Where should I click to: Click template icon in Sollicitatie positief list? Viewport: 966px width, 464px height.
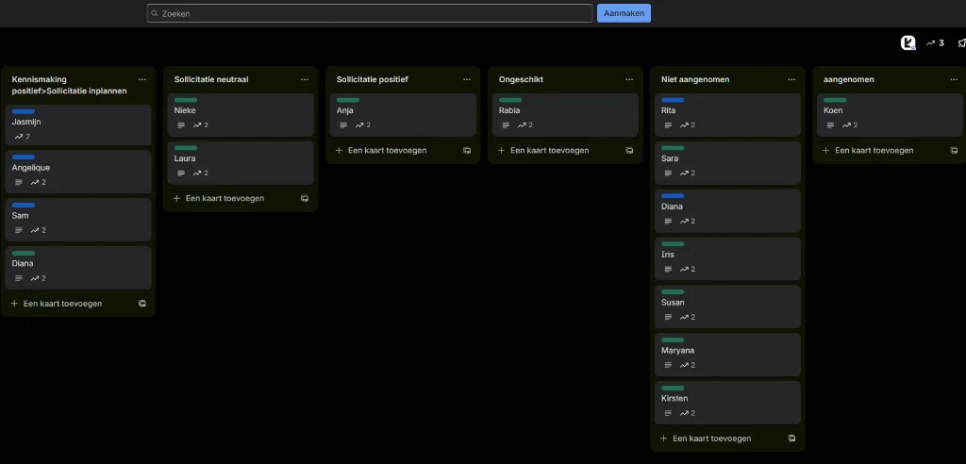pos(467,150)
